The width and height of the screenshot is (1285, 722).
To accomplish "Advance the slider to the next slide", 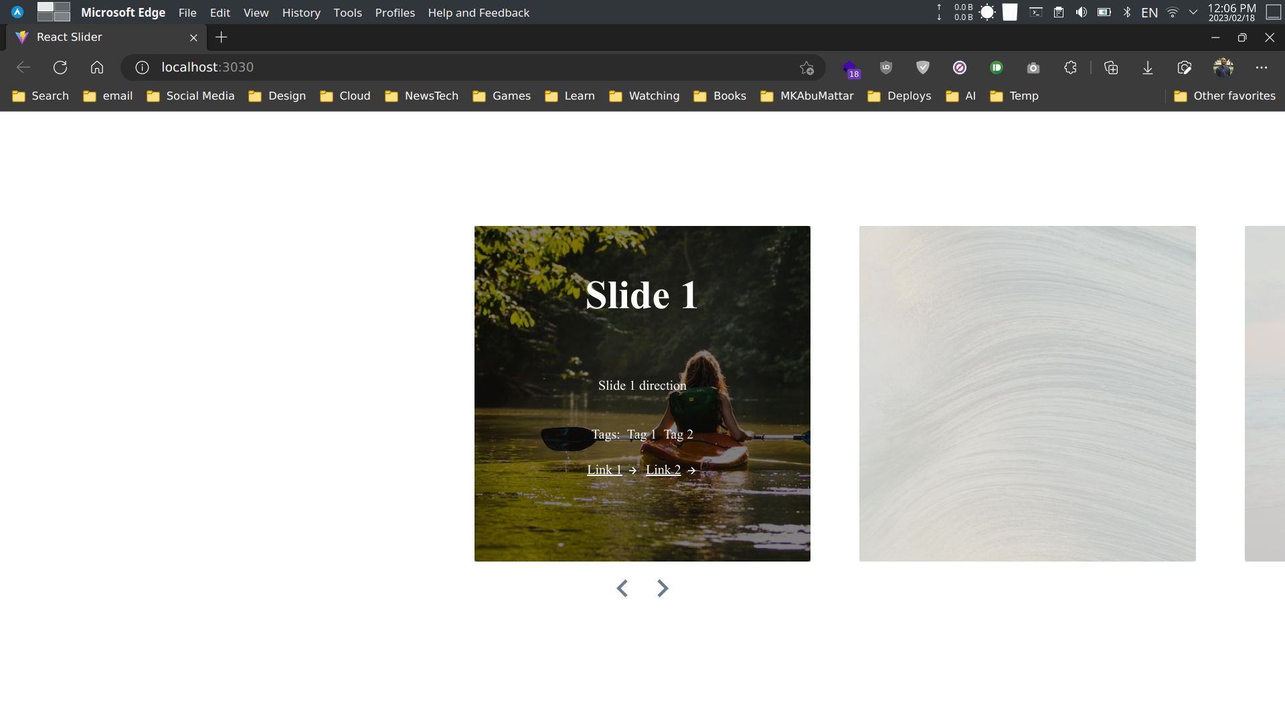I will [x=663, y=588].
